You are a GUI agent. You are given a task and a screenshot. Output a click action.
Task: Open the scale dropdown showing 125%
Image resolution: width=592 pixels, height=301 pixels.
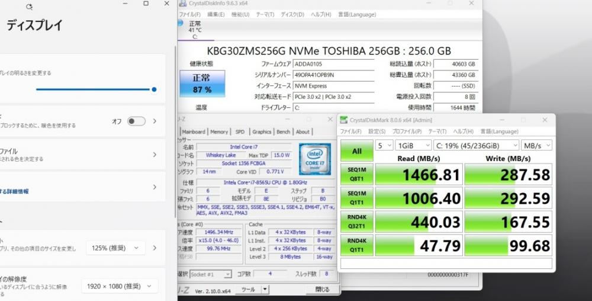pyautogui.click(x=115, y=248)
